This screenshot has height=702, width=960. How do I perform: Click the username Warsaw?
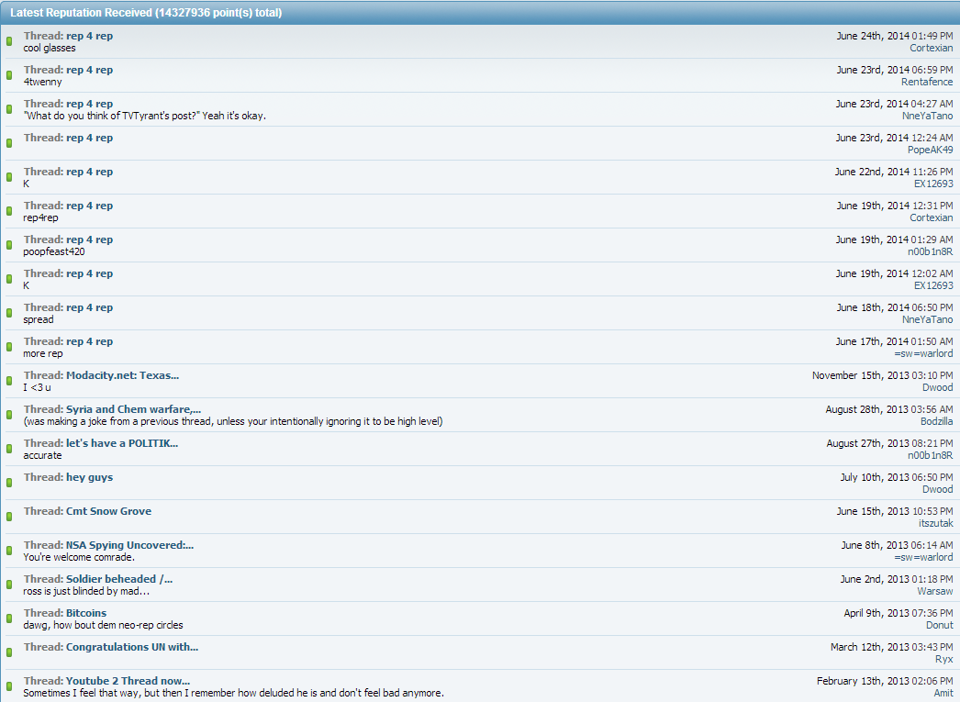click(x=934, y=591)
